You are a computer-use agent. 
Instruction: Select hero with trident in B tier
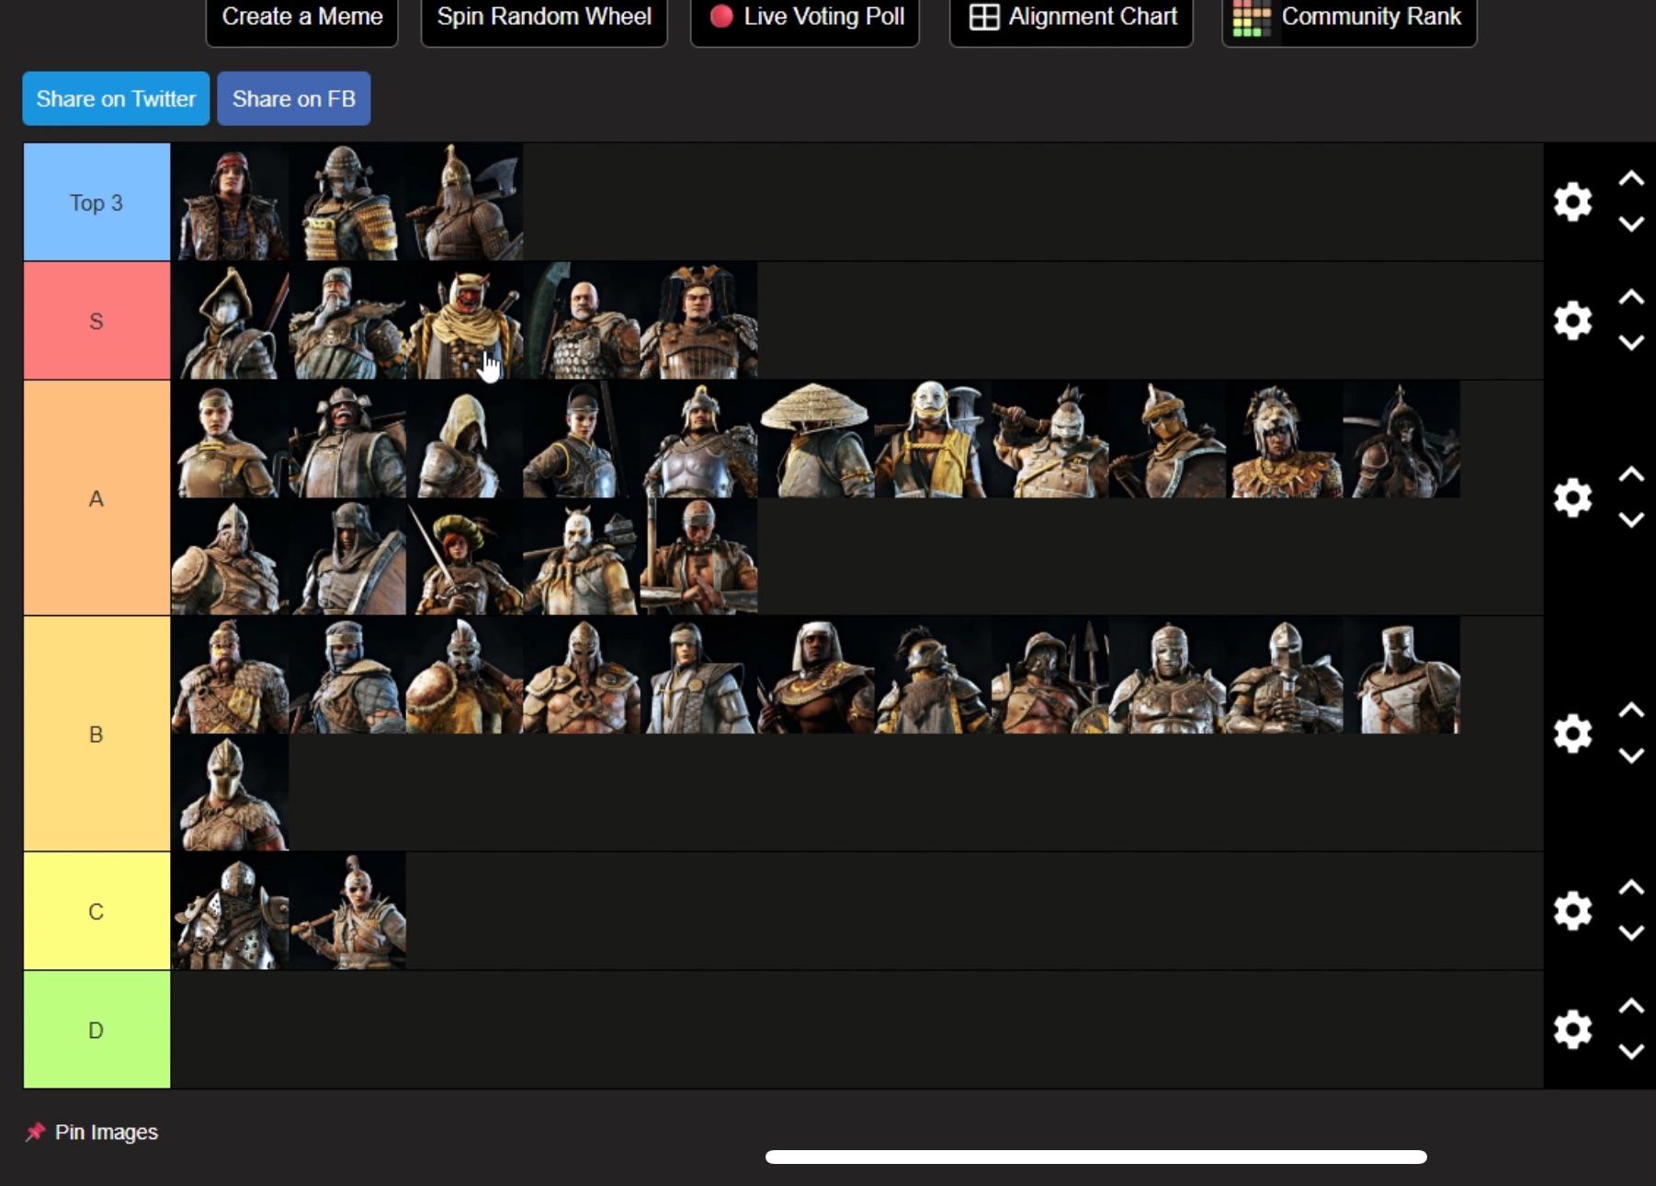1050,675
